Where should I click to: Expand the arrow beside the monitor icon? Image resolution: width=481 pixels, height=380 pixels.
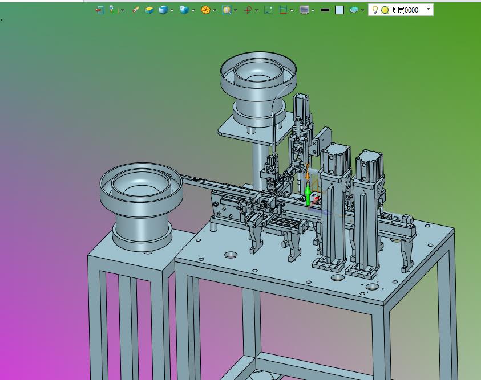coord(313,10)
